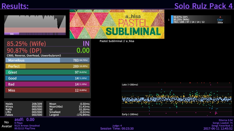This screenshot has width=234, height=131.
Task: Click the Judge: 4 label
Action: 117,126
